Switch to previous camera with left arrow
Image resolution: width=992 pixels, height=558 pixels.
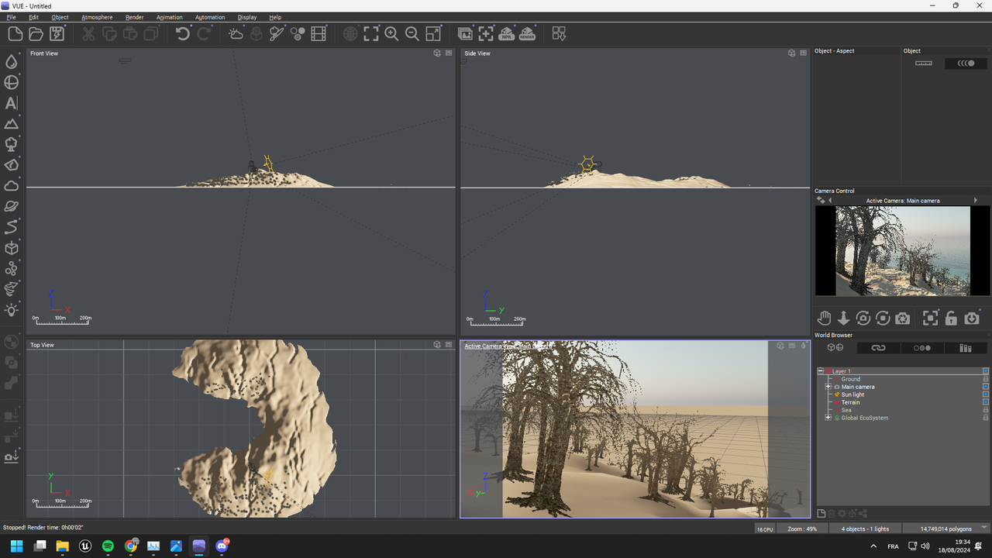(x=831, y=200)
